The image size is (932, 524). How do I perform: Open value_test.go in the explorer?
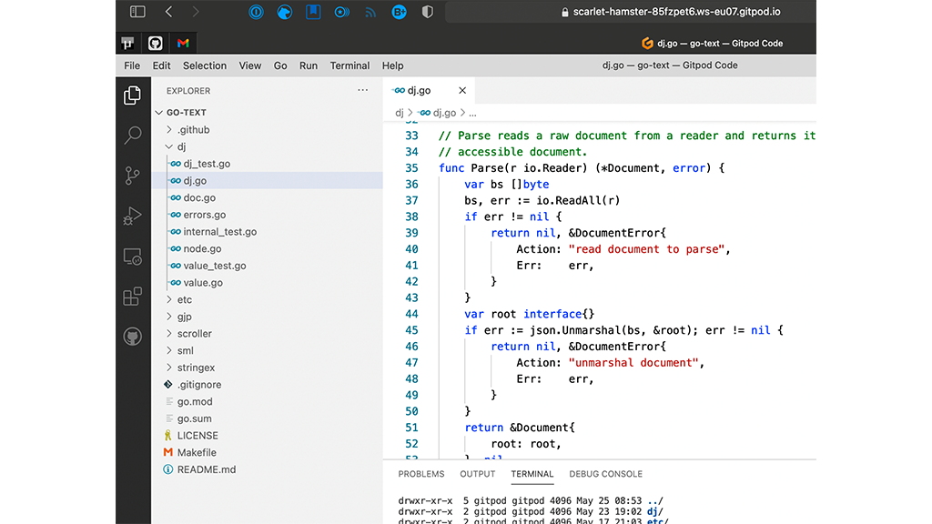tap(214, 266)
